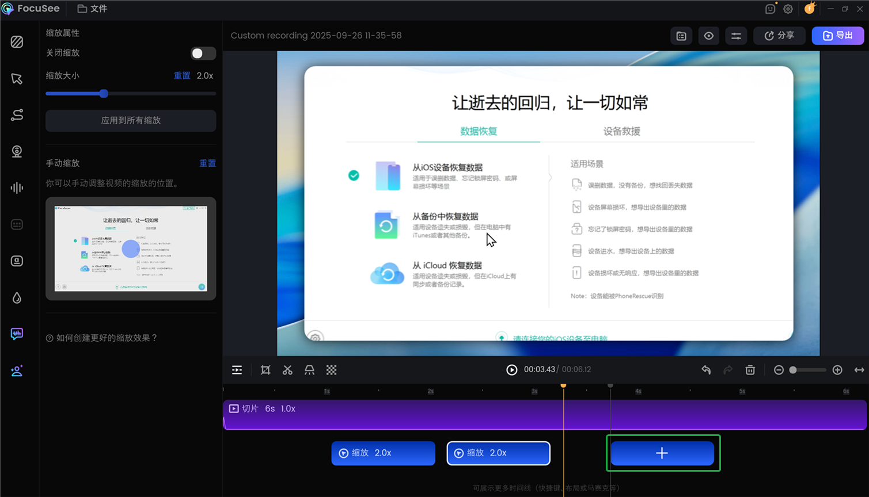Open the striped-square background panel in the sidebar
This screenshot has width=869, height=497.
pos(17,42)
